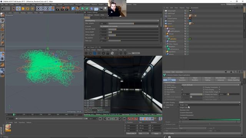Choose Use Shader from dropdown list
The image size is (246, 138).
[184, 118]
